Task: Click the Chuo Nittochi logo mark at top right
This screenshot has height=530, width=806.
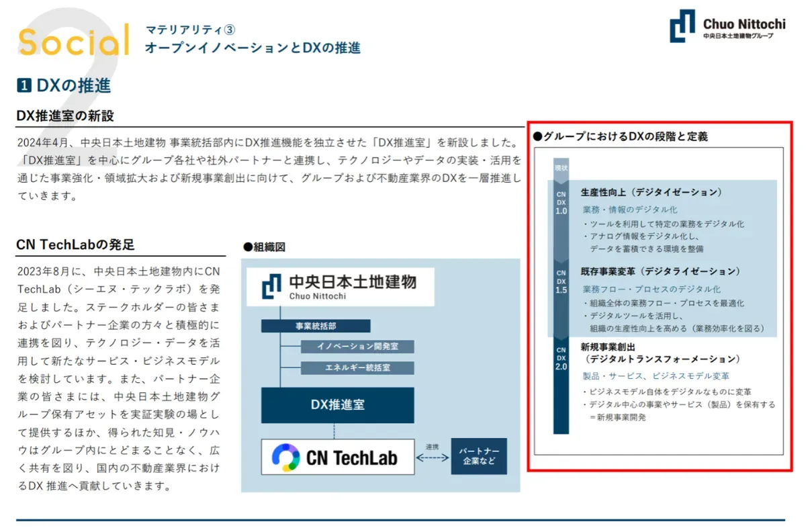Action: tap(682, 26)
